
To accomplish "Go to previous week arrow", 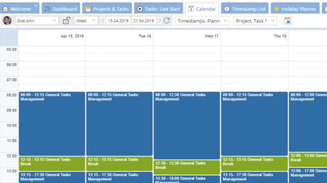I will pos(103,21).
